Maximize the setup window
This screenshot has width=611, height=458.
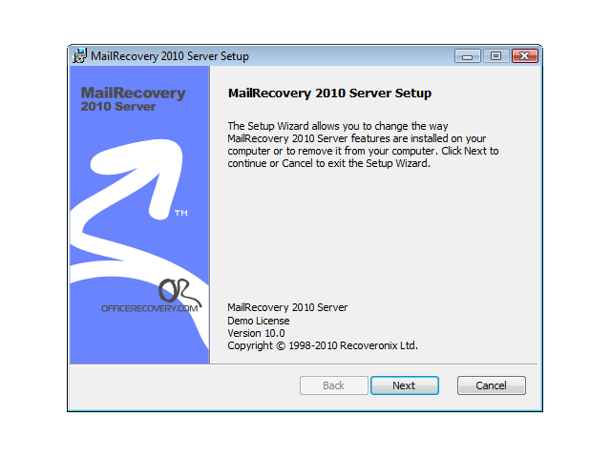495,56
